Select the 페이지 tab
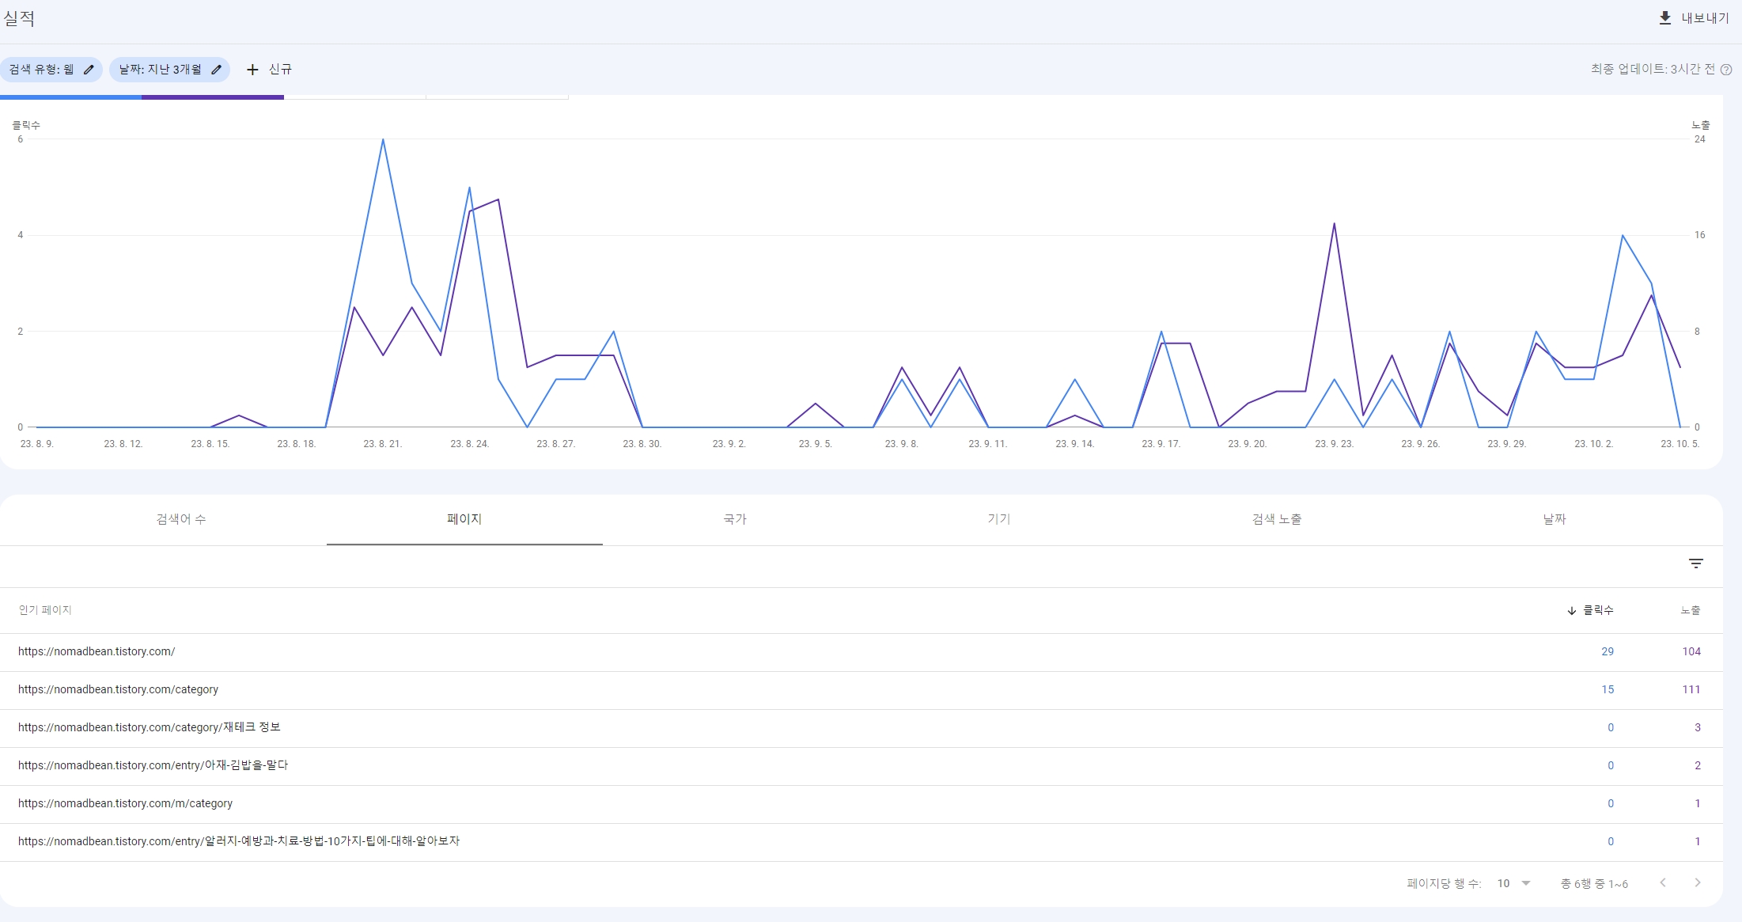Image resolution: width=1742 pixels, height=922 pixels. click(464, 519)
